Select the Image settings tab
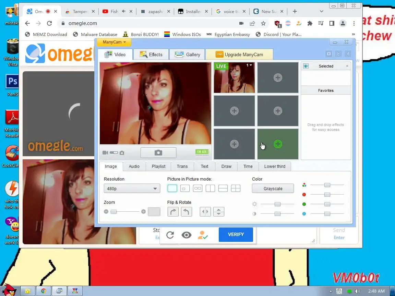Screen dimensions: 395x296 tap(111, 166)
